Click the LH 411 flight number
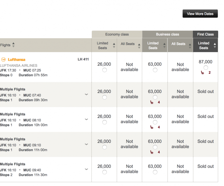The width and height of the screenshot is (224, 186). (83, 59)
